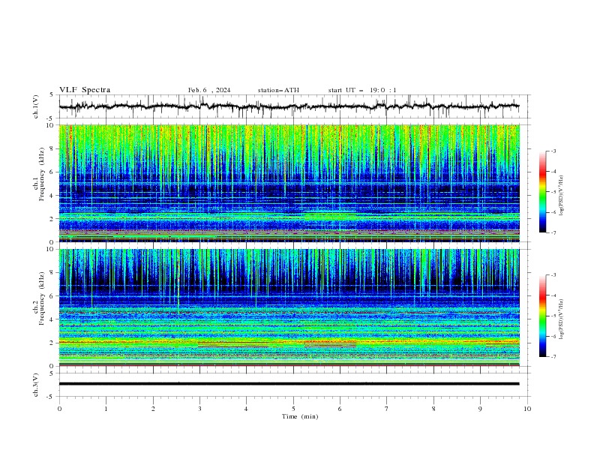The image size is (594, 459).
Task: Click the lower colorbar's log(PSD)(V²/Hz) label
Action: point(562,319)
